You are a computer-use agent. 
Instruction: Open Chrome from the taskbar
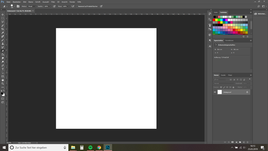coord(99,147)
